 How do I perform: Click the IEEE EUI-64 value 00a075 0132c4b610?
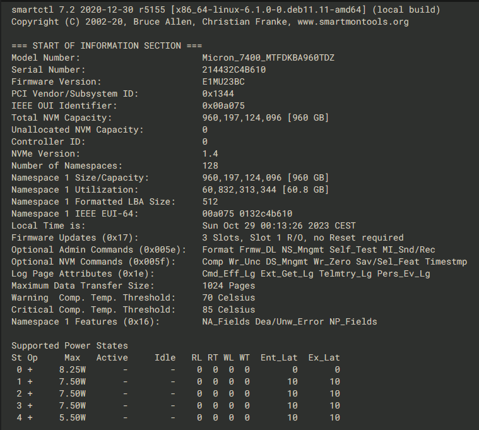(x=247, y=213)
